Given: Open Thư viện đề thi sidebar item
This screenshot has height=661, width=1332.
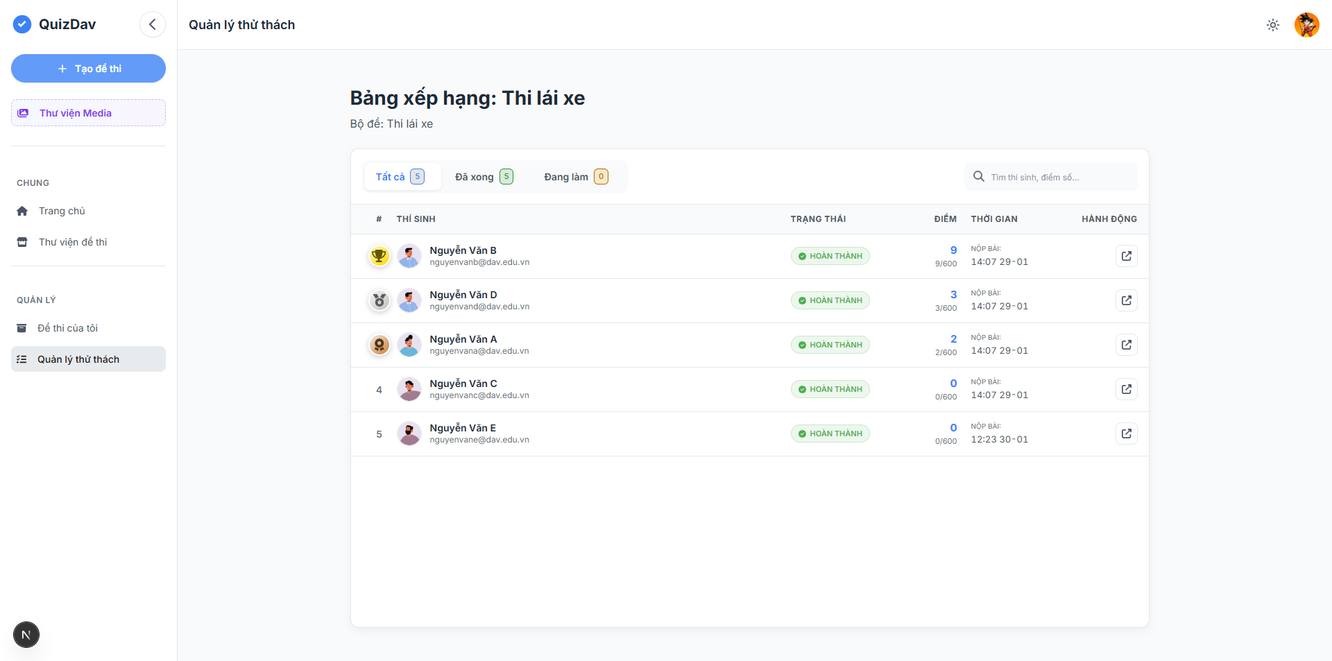Looking at the screenshot, I should [72, 242].
